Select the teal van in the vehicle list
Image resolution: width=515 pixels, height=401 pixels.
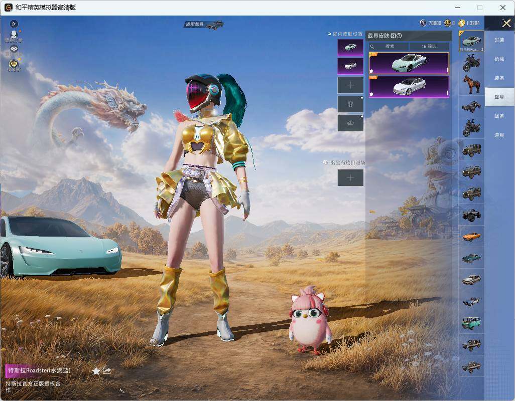point(471,323)
